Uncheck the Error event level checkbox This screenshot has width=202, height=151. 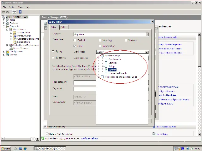click(75, 46)
